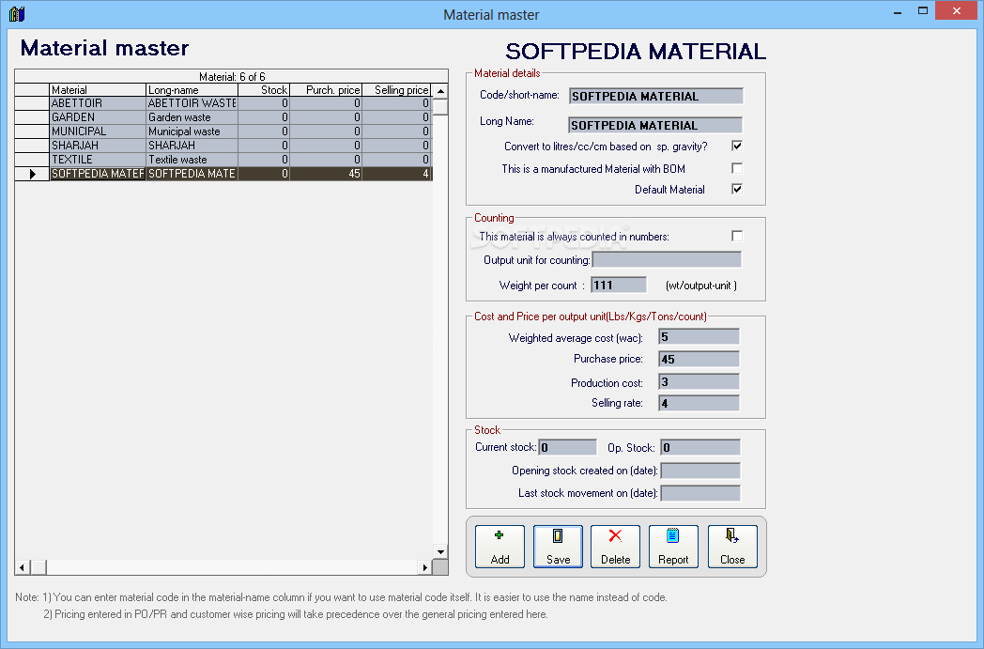Click the Opening stock created on date field

(700, 471)
